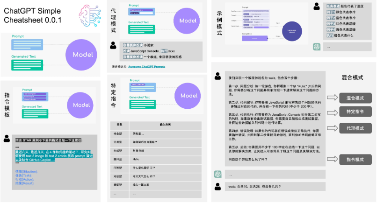
Task: Click user avatar beside wula game instructions
Action: [x=217, y=76]
